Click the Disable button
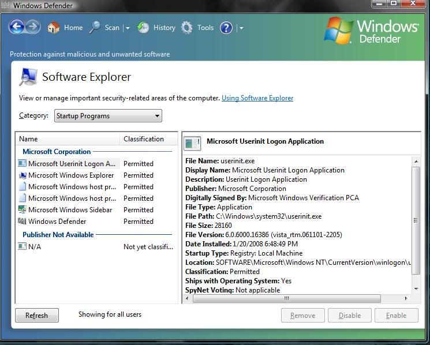The width and height of the screenshot is (430, 345). click(x=350, y=316)
